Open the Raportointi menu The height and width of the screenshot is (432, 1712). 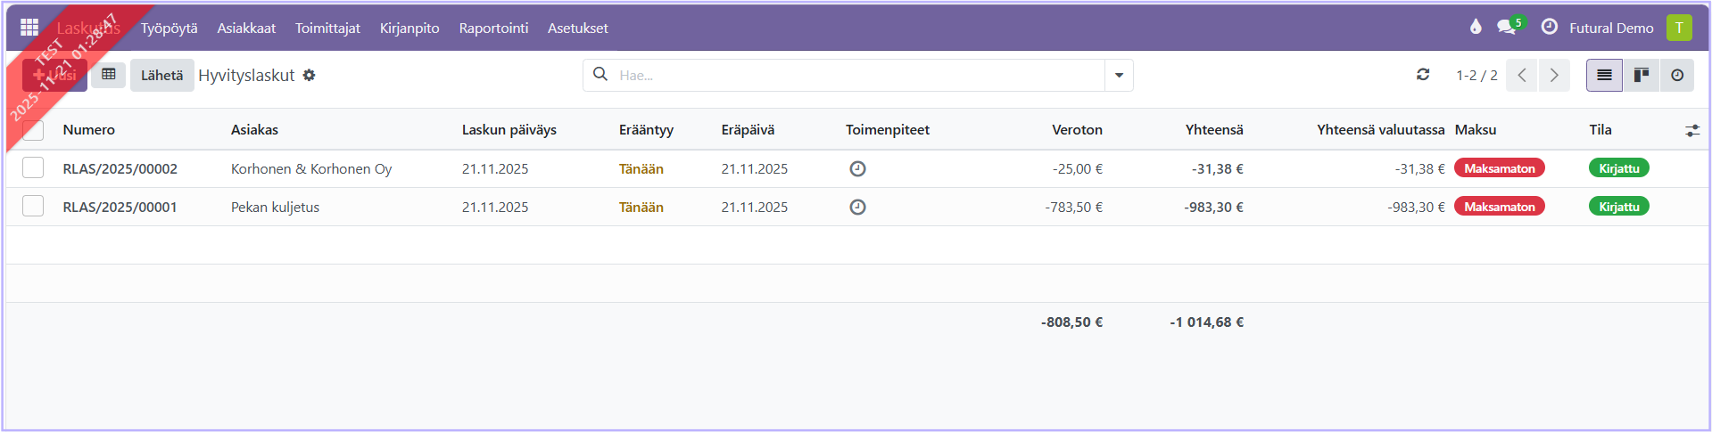(x=493, y=28)
